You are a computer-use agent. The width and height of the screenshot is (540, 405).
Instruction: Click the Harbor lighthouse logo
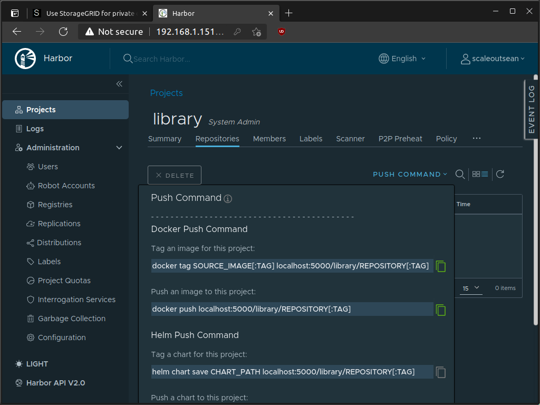coord(25,59)
